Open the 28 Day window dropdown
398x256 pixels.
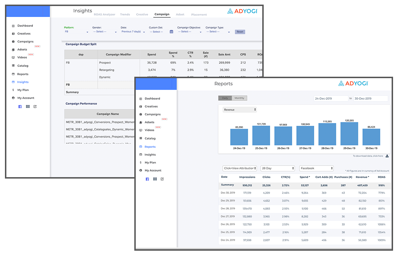pos(277,169)
